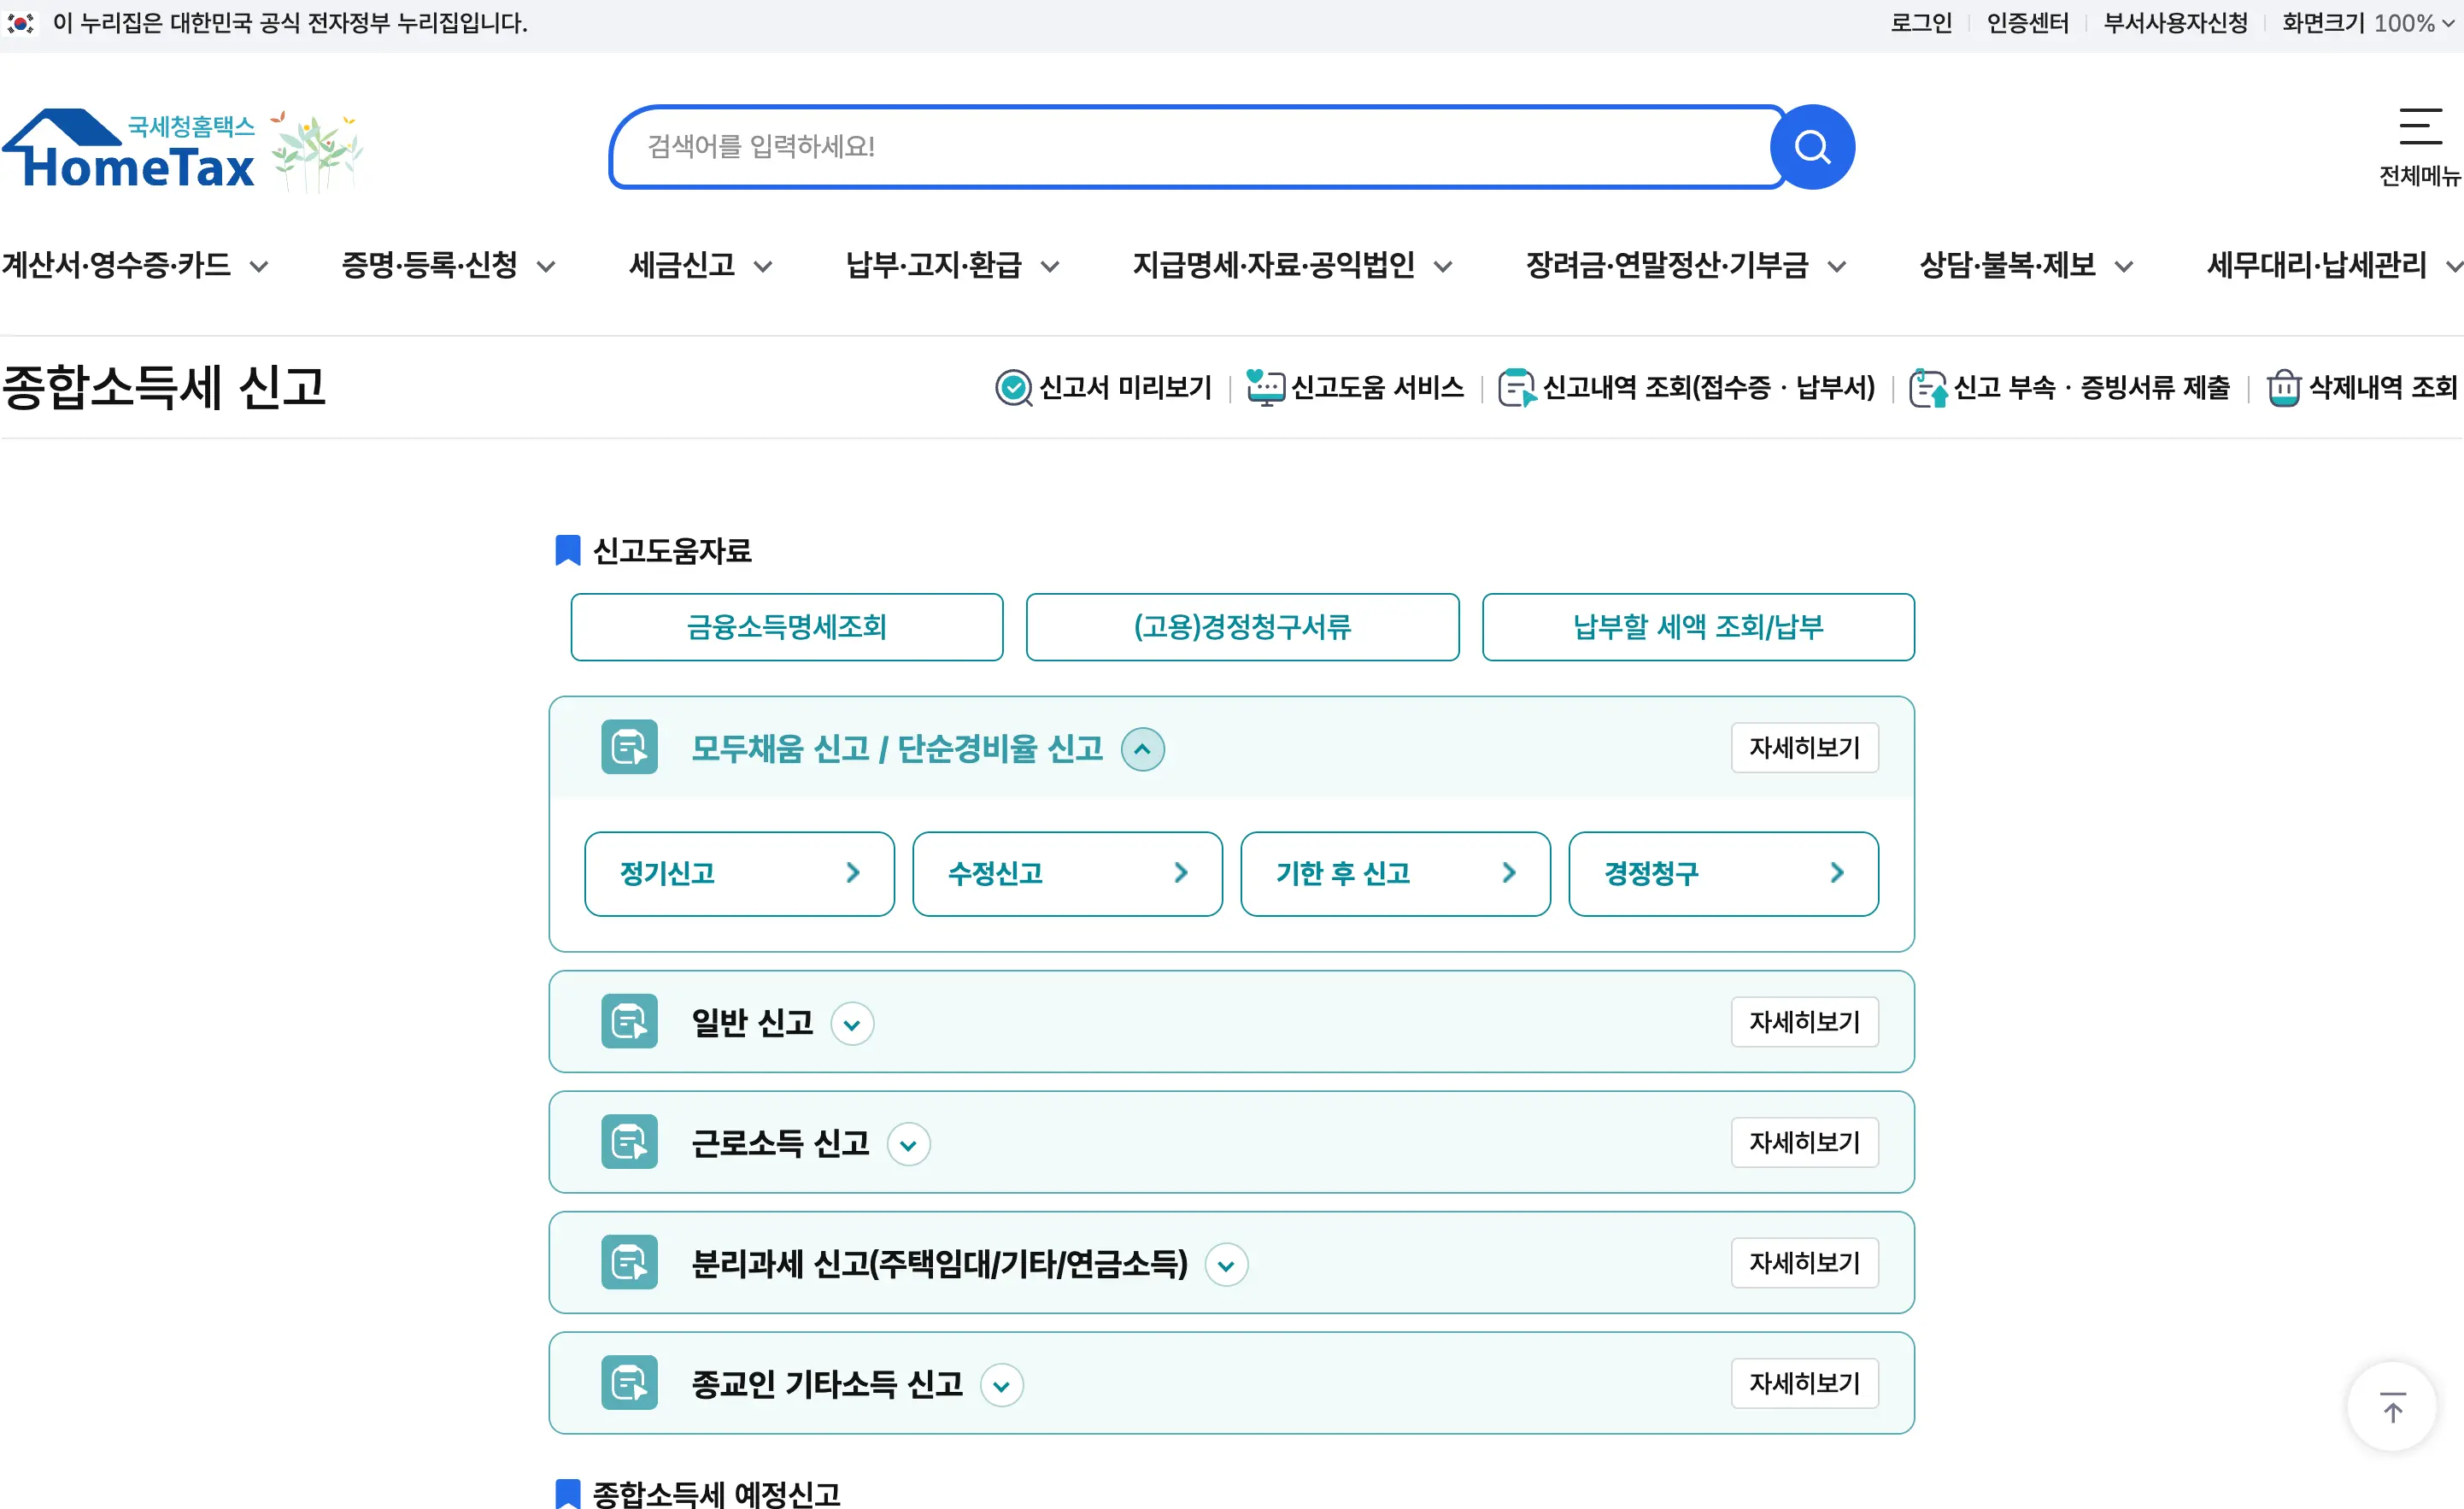
Task: Click the blue magnifier search button
Action: pos(1811,147)
